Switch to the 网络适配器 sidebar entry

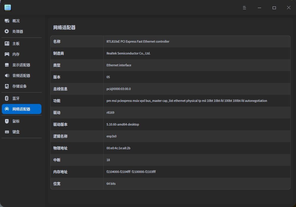[x=22, y=109]
